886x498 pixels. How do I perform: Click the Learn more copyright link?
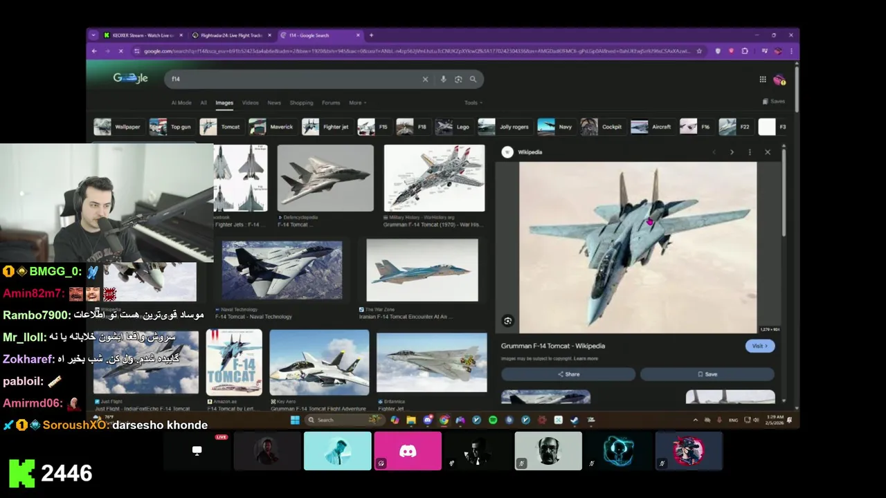(x=586, y=358)
